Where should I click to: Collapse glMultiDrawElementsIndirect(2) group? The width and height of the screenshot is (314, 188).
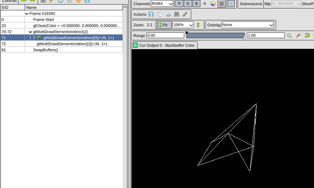pyautogui.click(x=30, y=32)
